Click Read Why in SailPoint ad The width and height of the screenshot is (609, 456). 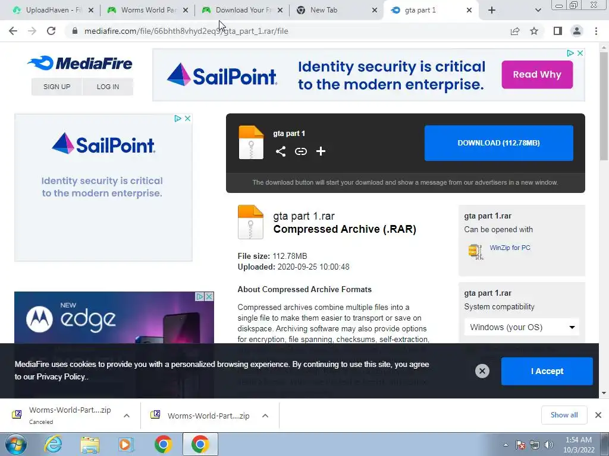coord(537,74)
